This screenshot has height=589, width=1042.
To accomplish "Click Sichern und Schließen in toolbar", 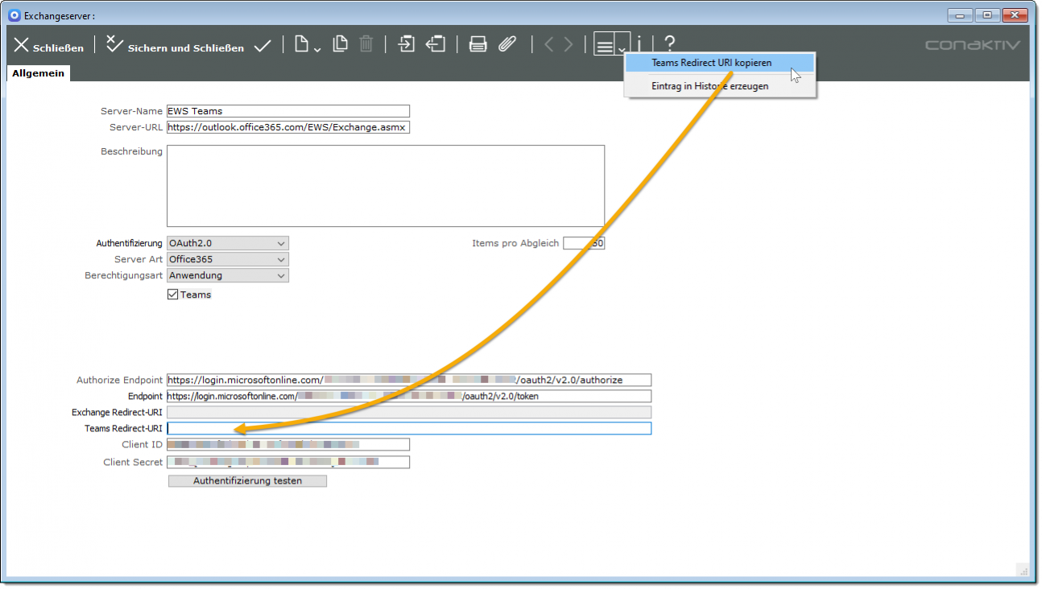I will (x=176, y=47).
